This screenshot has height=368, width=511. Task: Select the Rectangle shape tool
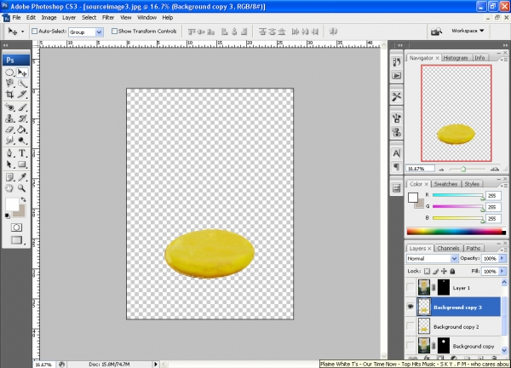(x=22, y=164)
